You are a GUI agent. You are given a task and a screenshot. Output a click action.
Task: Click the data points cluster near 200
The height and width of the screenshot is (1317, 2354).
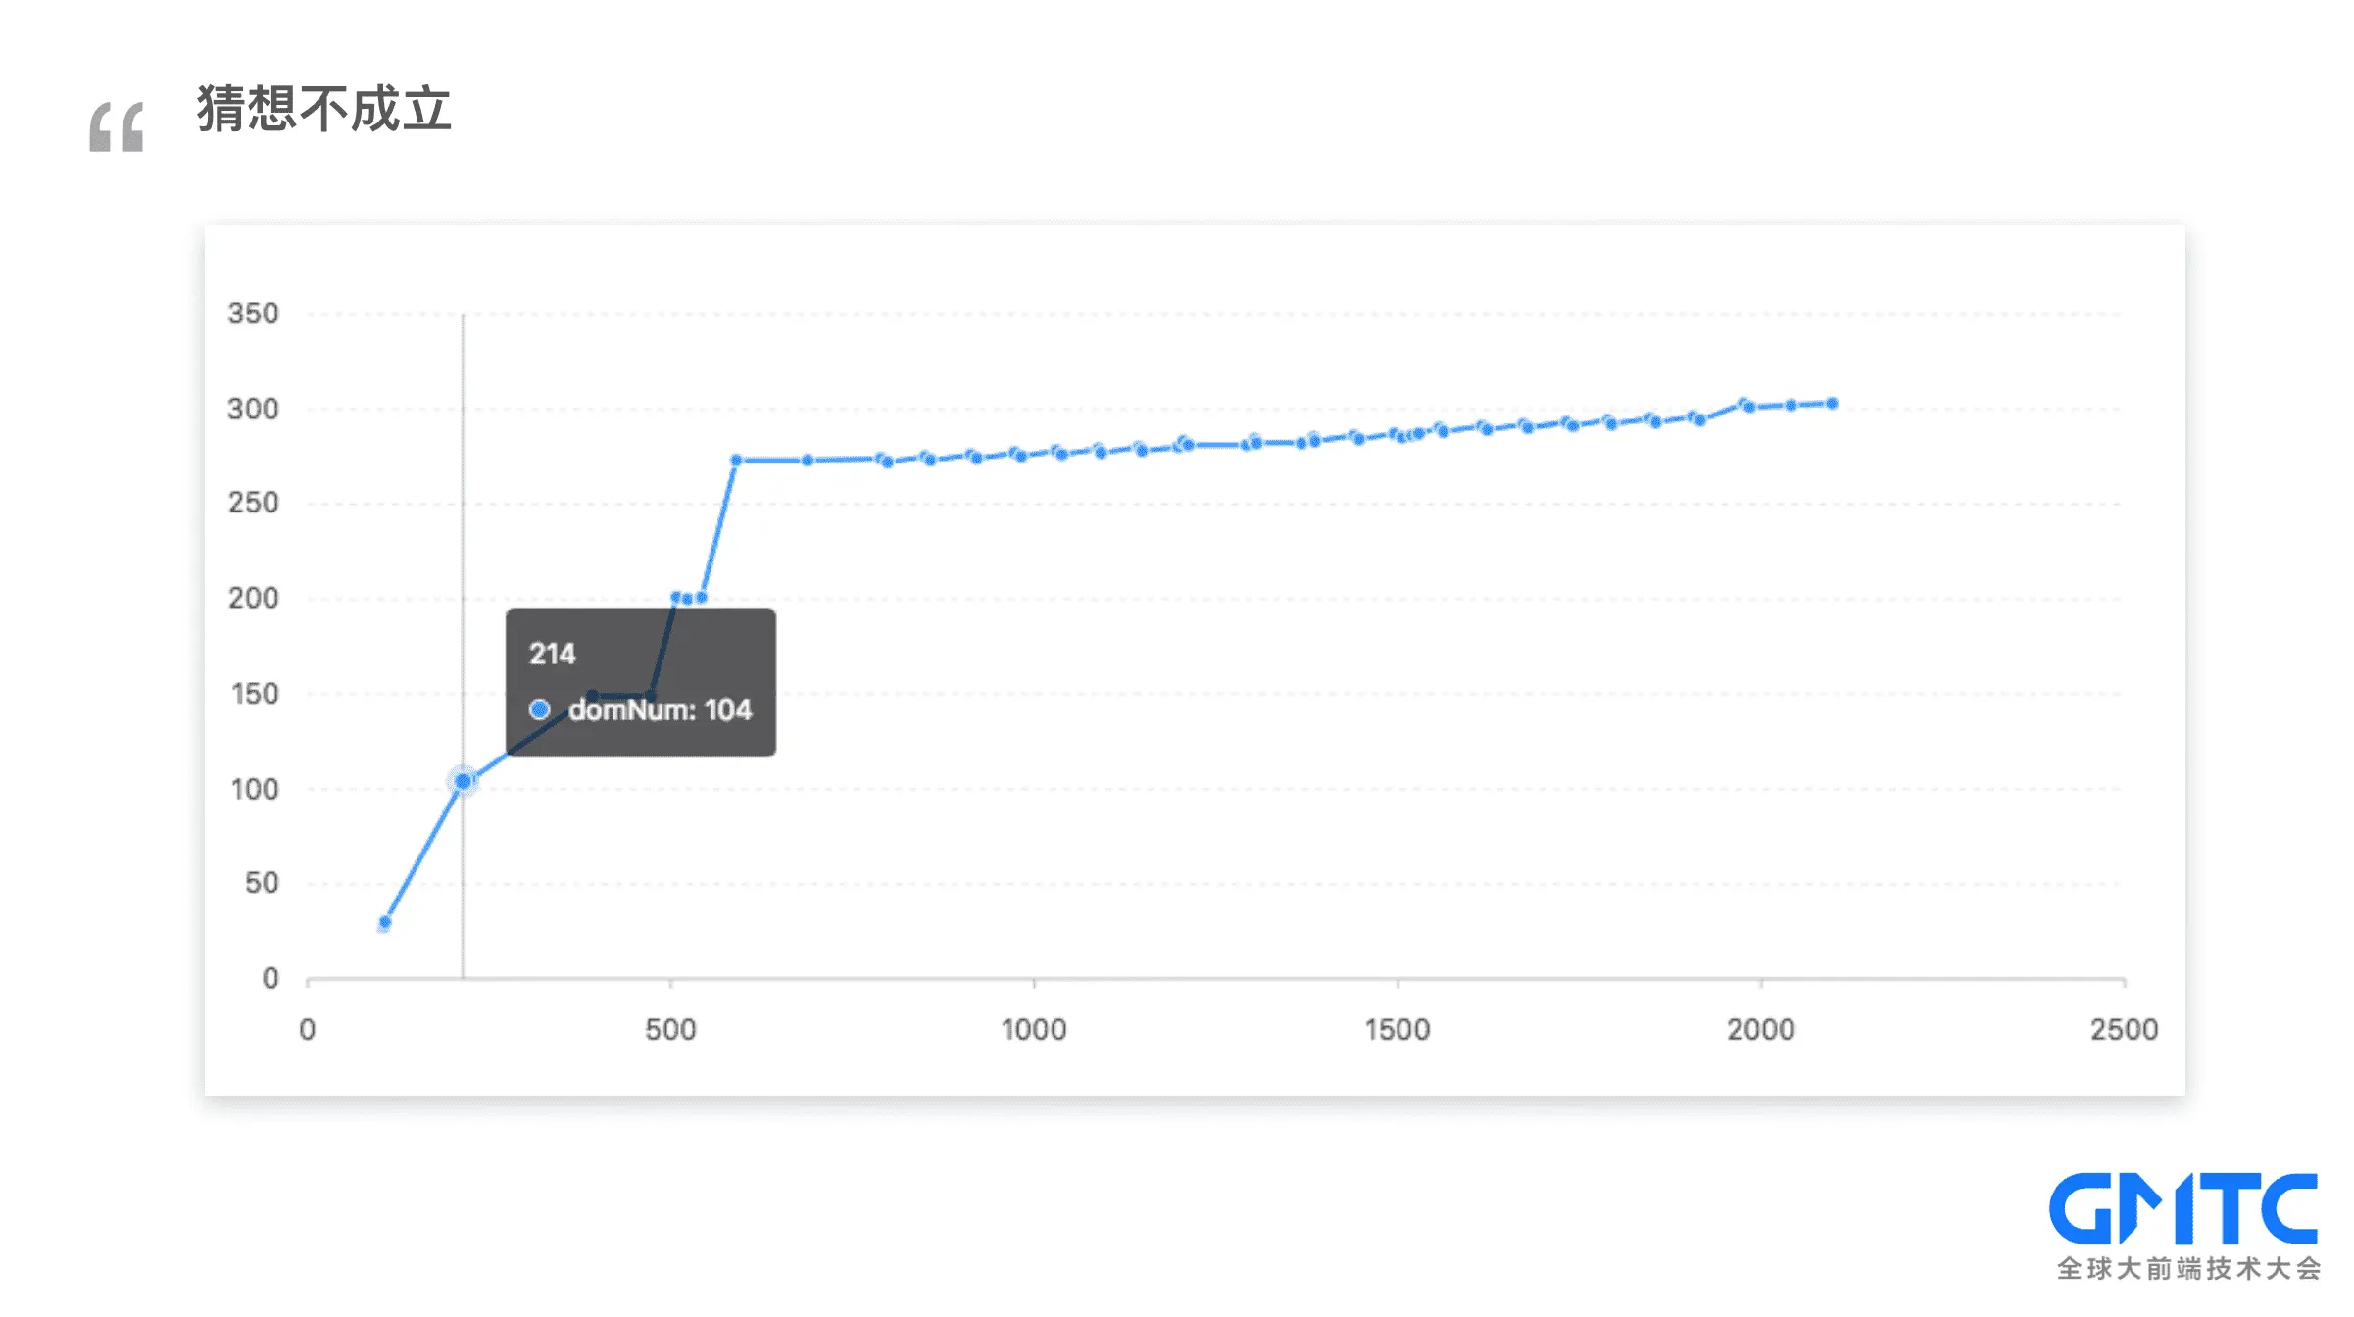688,598
